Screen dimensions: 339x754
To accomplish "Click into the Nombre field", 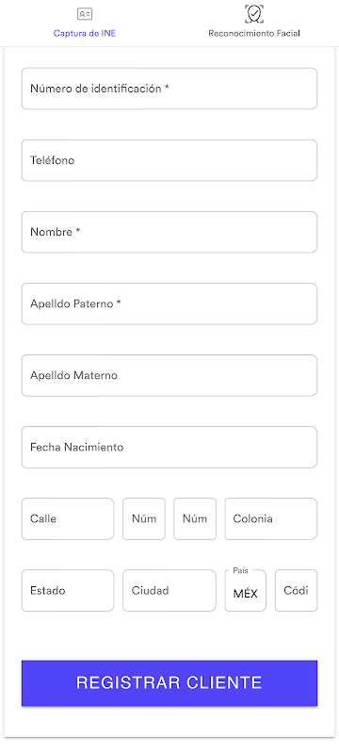I will (x=169, y=232).
